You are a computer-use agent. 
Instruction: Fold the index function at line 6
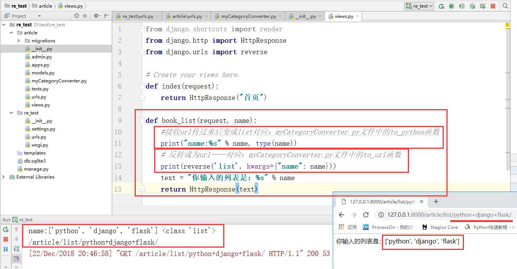[x=142, y=86]
